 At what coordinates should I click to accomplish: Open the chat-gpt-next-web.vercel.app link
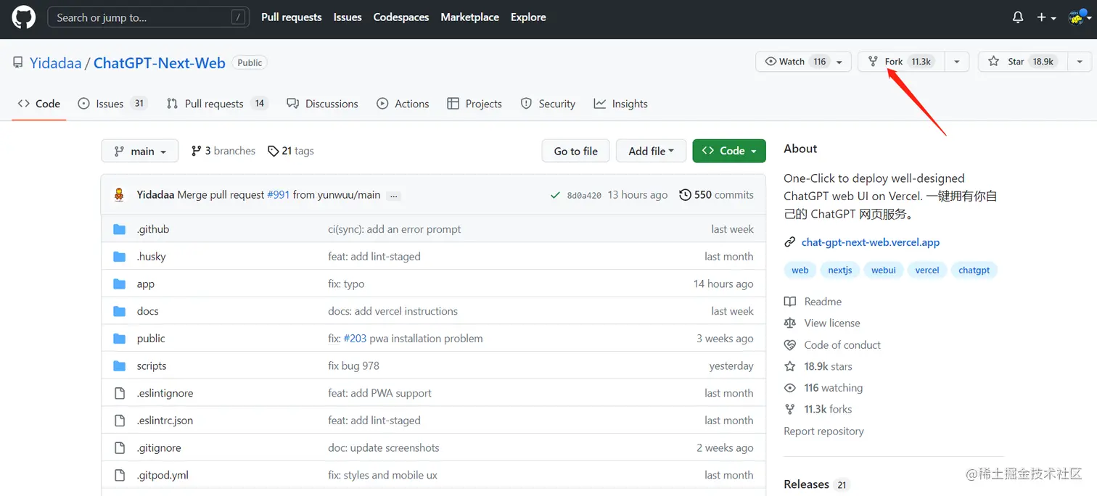coord(870,242)
